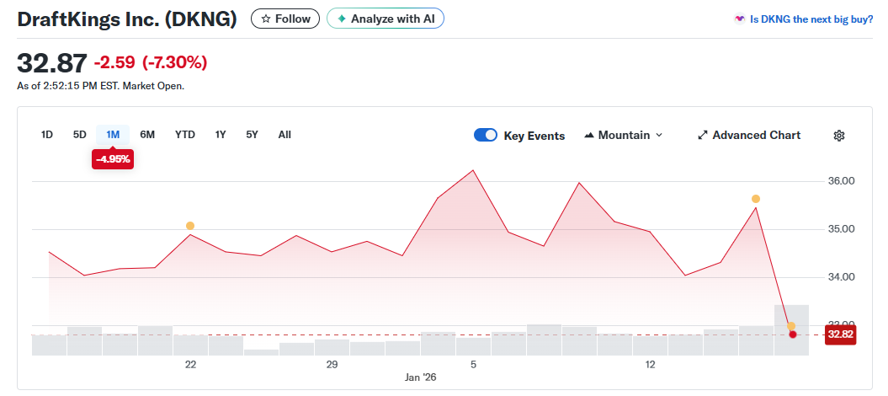Open the Advanced Chart link

pos(756,136)
